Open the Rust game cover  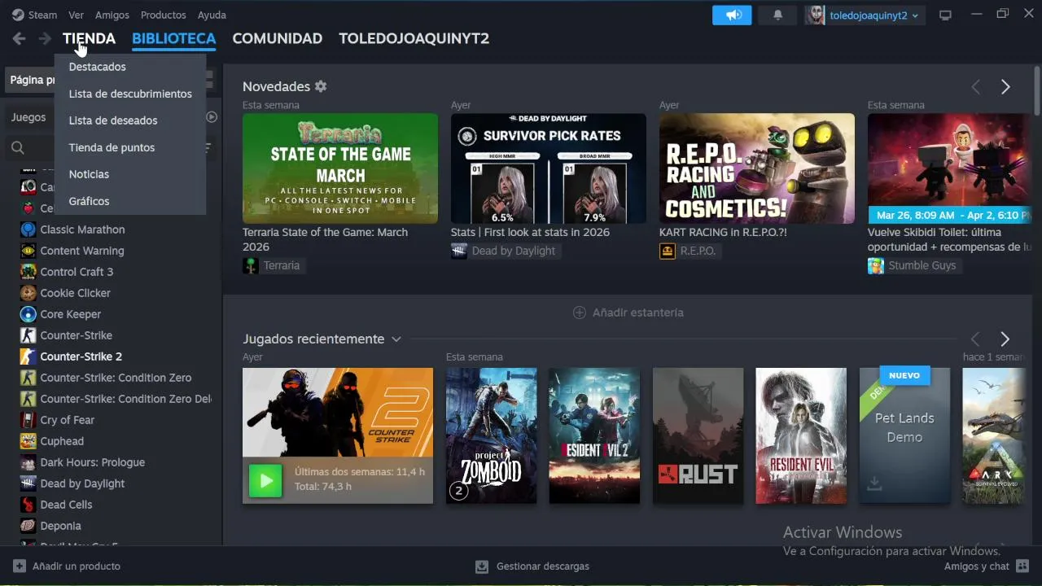(698, 435)
